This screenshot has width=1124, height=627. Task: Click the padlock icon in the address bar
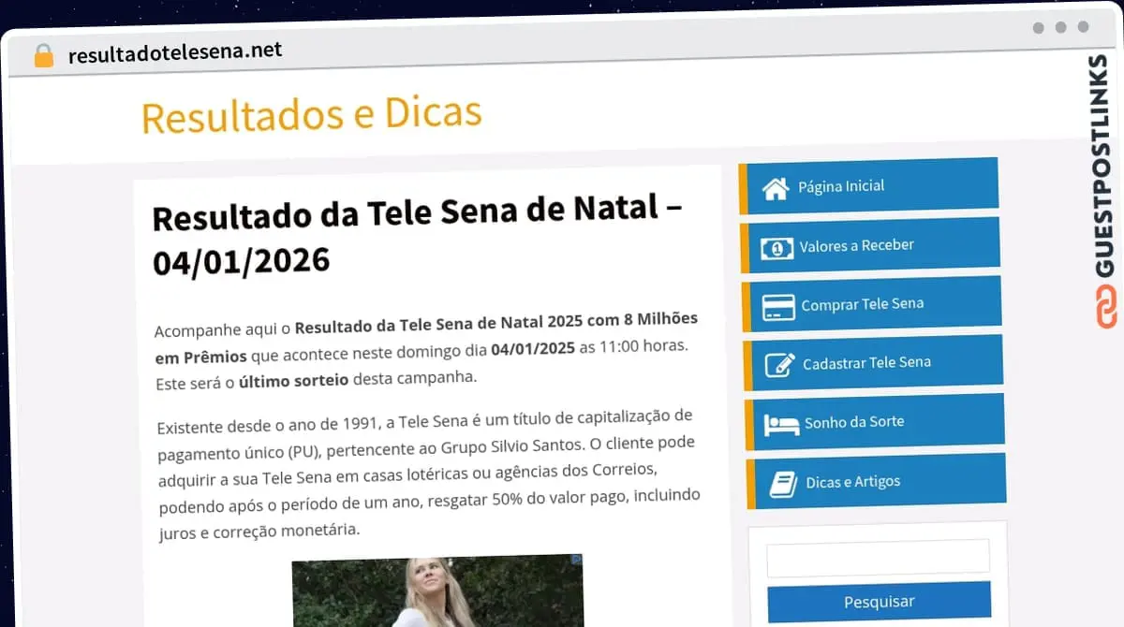pos(43,55)
